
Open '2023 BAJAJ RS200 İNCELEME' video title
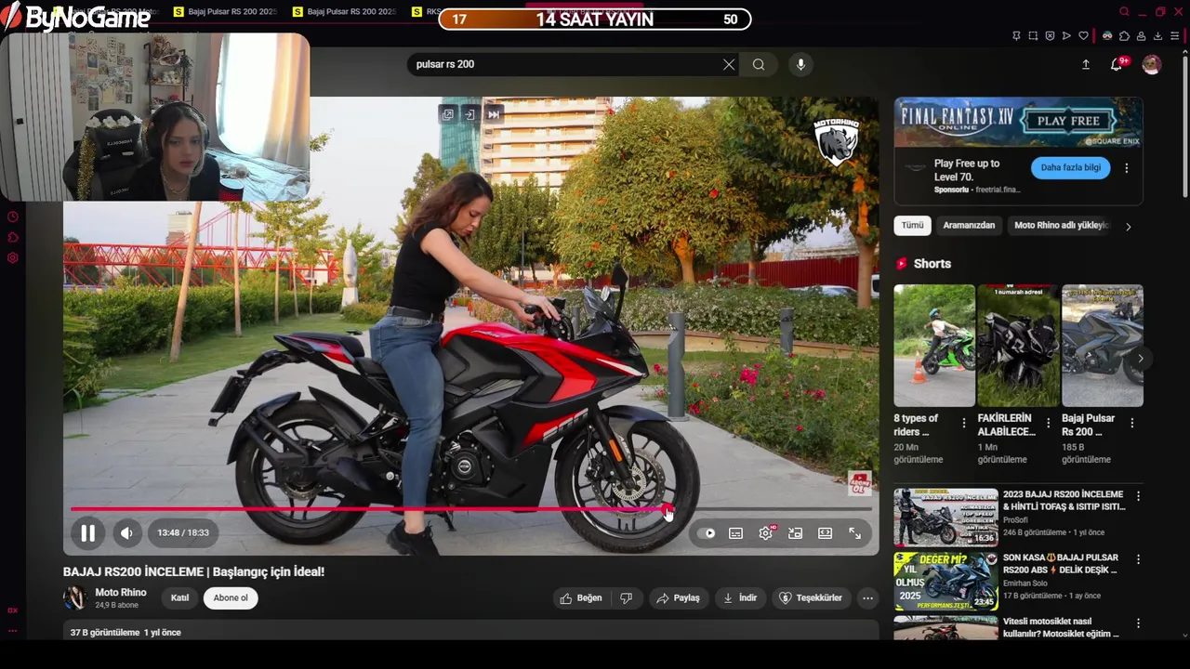pyautogui.click(x=1064, y=501)
